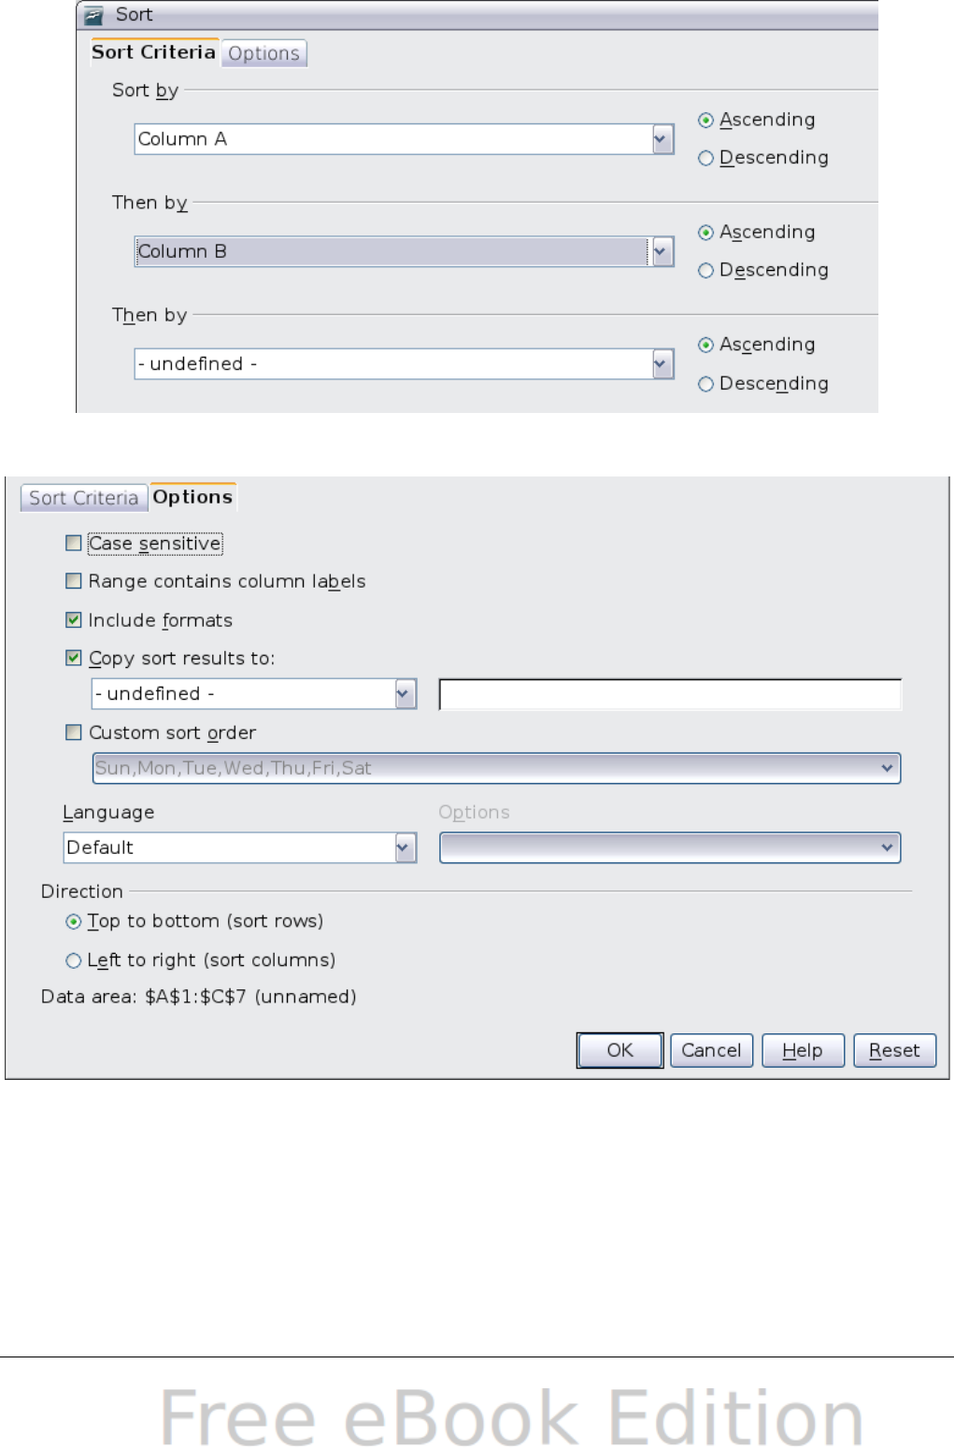
Task: Enable Custom sort order checkbox
Action: click(74, 732)
